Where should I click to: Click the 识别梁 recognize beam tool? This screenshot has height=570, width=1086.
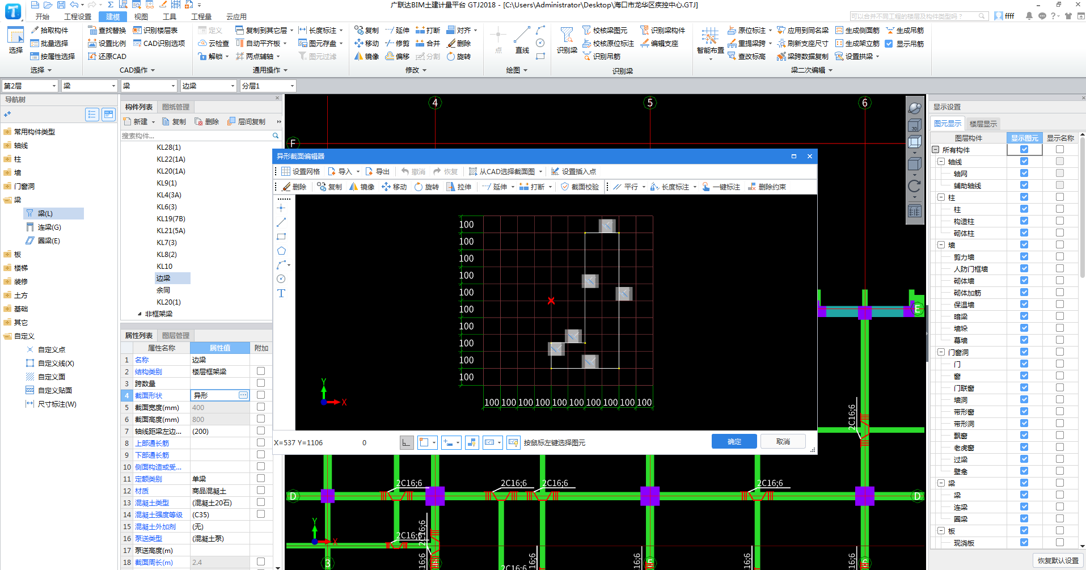(x=567, y=40)
